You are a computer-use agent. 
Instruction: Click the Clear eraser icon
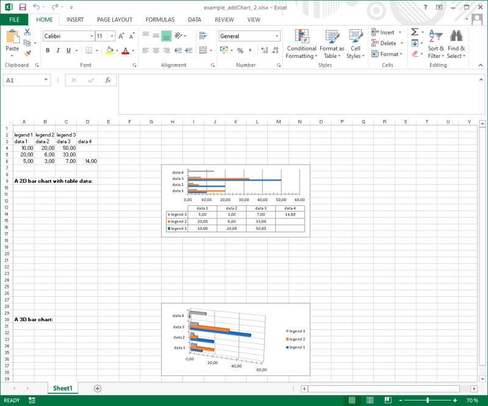[x=415, y=54]
